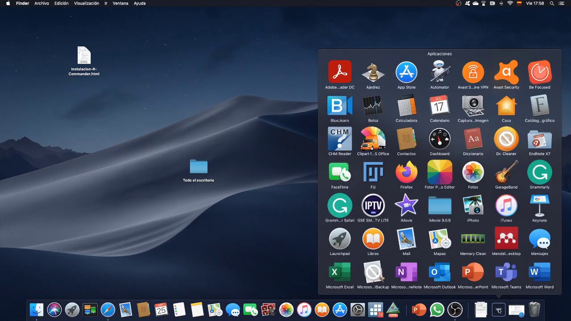This screenshot has height=321, width=571.
Task: Launch Keynote
Action: point(540,205)
